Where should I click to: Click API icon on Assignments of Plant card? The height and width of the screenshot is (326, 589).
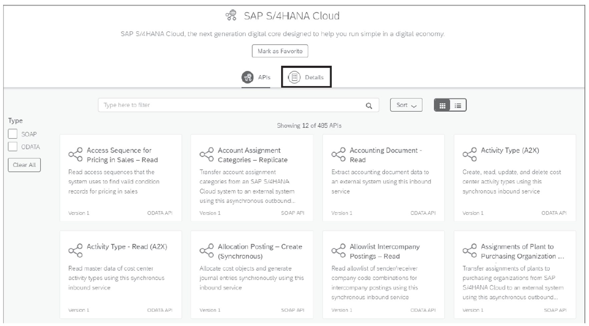click(470, 250)
